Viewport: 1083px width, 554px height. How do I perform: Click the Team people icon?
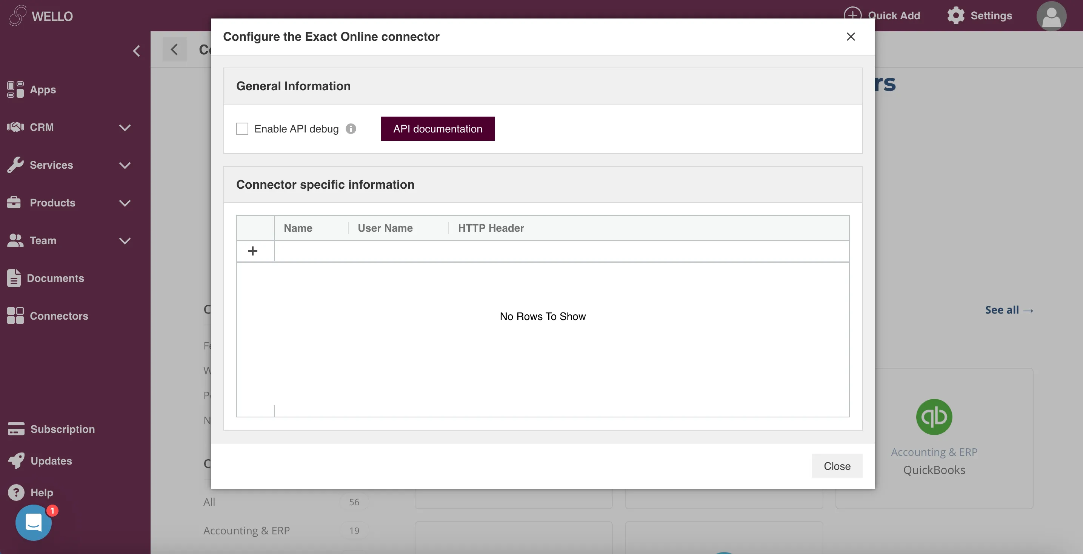tap(15, 240)
